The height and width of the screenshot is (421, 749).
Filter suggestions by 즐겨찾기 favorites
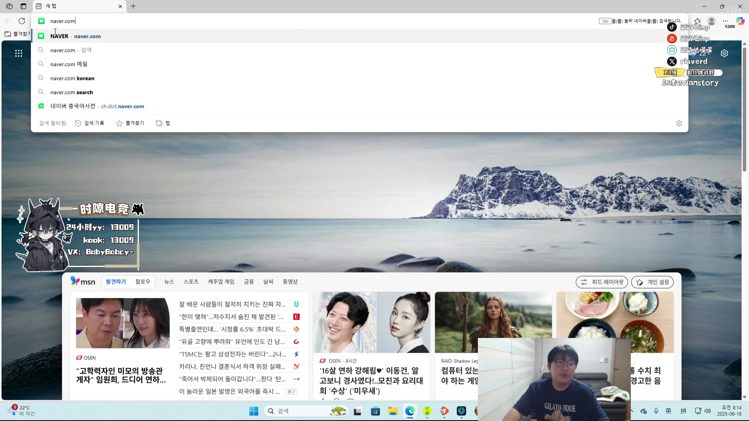130,123
